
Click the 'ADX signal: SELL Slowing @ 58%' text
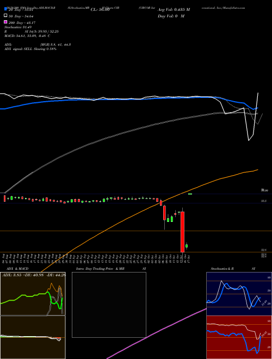pyautogui.click(x=30, y=49)
